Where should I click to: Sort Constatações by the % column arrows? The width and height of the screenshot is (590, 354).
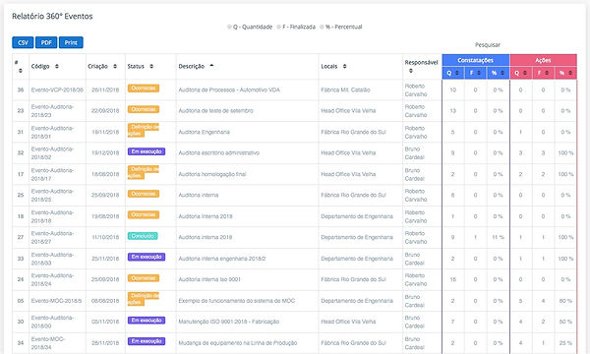tap(503, 73)
